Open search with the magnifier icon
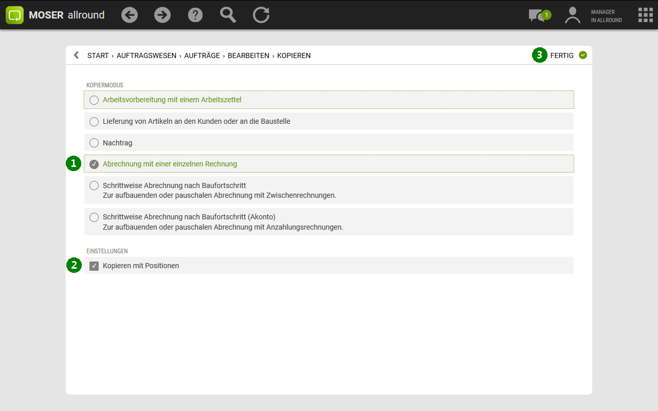 [x=228, y=15]
